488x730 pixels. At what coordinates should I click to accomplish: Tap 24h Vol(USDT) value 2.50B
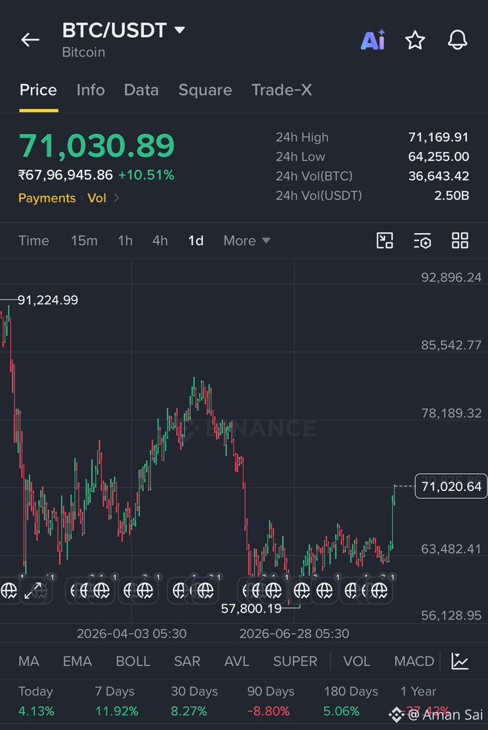pyautogui.click(x=452, y=195)
